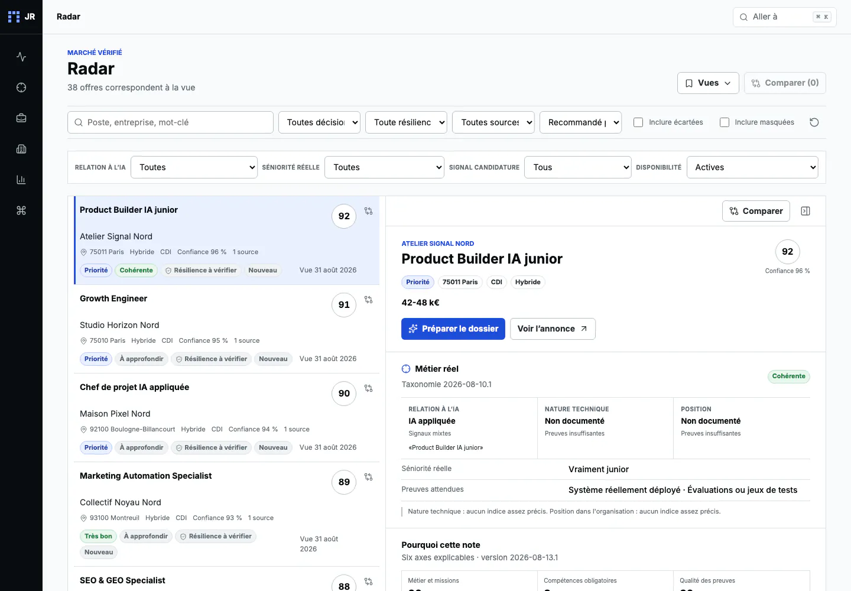Screen dimensions: 851x591
Task: Click Préparer le dossier button
Action: (x=453, y=329)
